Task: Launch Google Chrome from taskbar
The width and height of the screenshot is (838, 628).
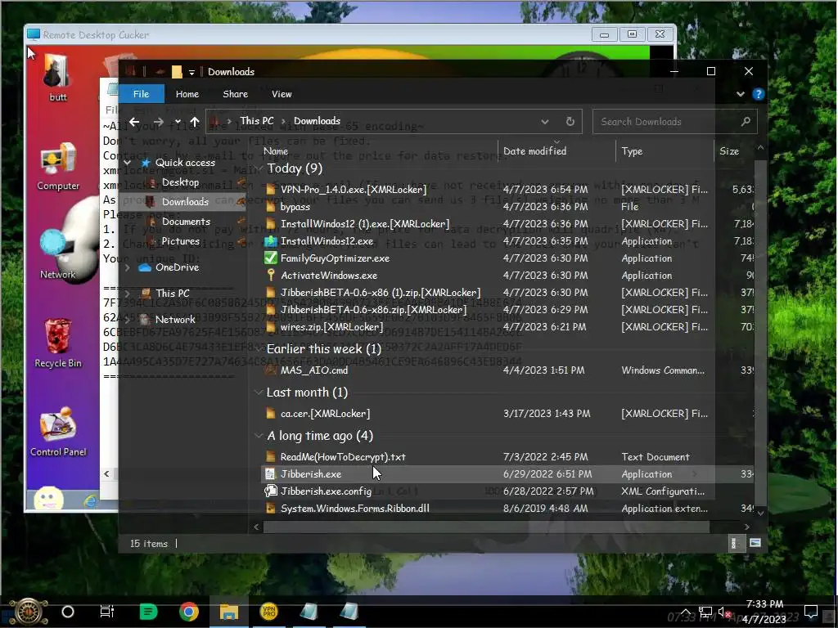Action: [x=189, y=612]
